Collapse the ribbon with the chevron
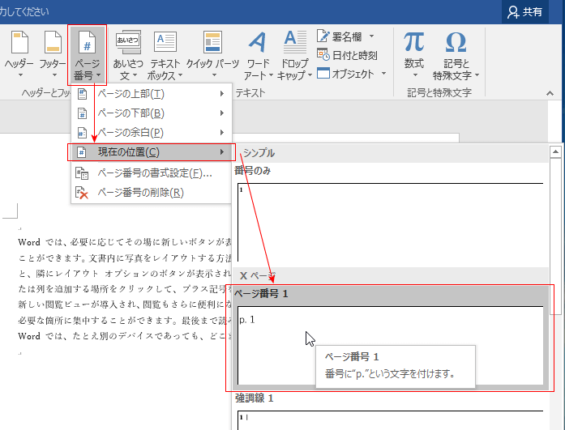The height and width of the screenshot is (430, 565). pyautogui.click(x=550, y=94)
